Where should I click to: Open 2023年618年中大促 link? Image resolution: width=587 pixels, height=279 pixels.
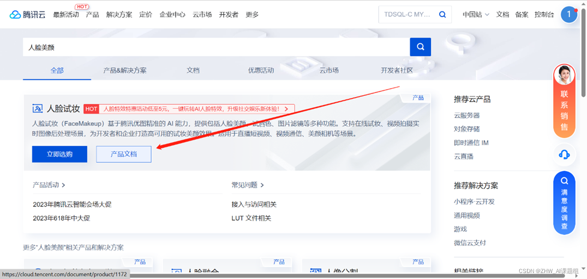tap(62, 218)
